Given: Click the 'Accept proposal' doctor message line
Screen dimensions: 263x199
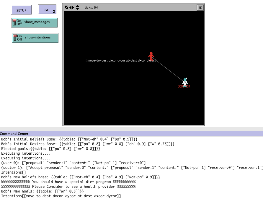Looking at the screenshot, I should click(x=131, y=168).
